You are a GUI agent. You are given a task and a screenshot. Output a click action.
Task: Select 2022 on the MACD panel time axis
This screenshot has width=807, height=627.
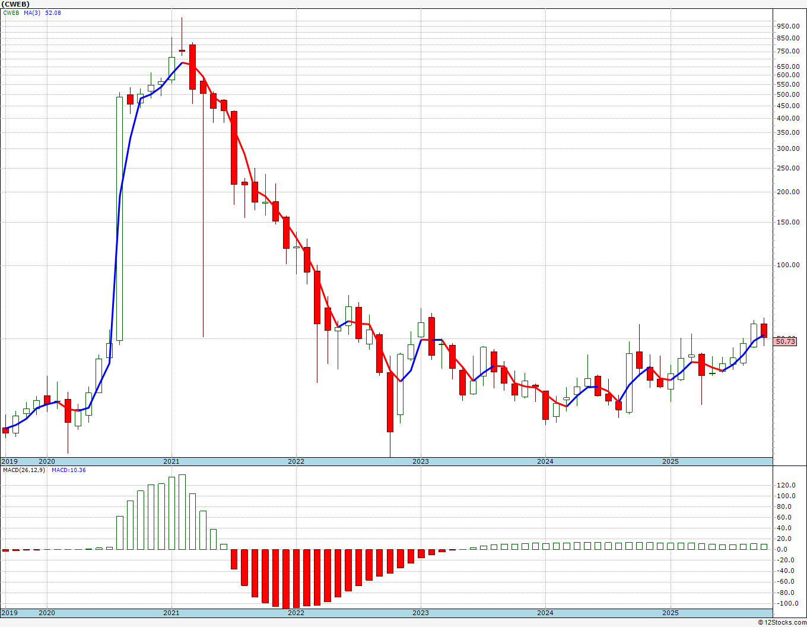click(296, 613)
